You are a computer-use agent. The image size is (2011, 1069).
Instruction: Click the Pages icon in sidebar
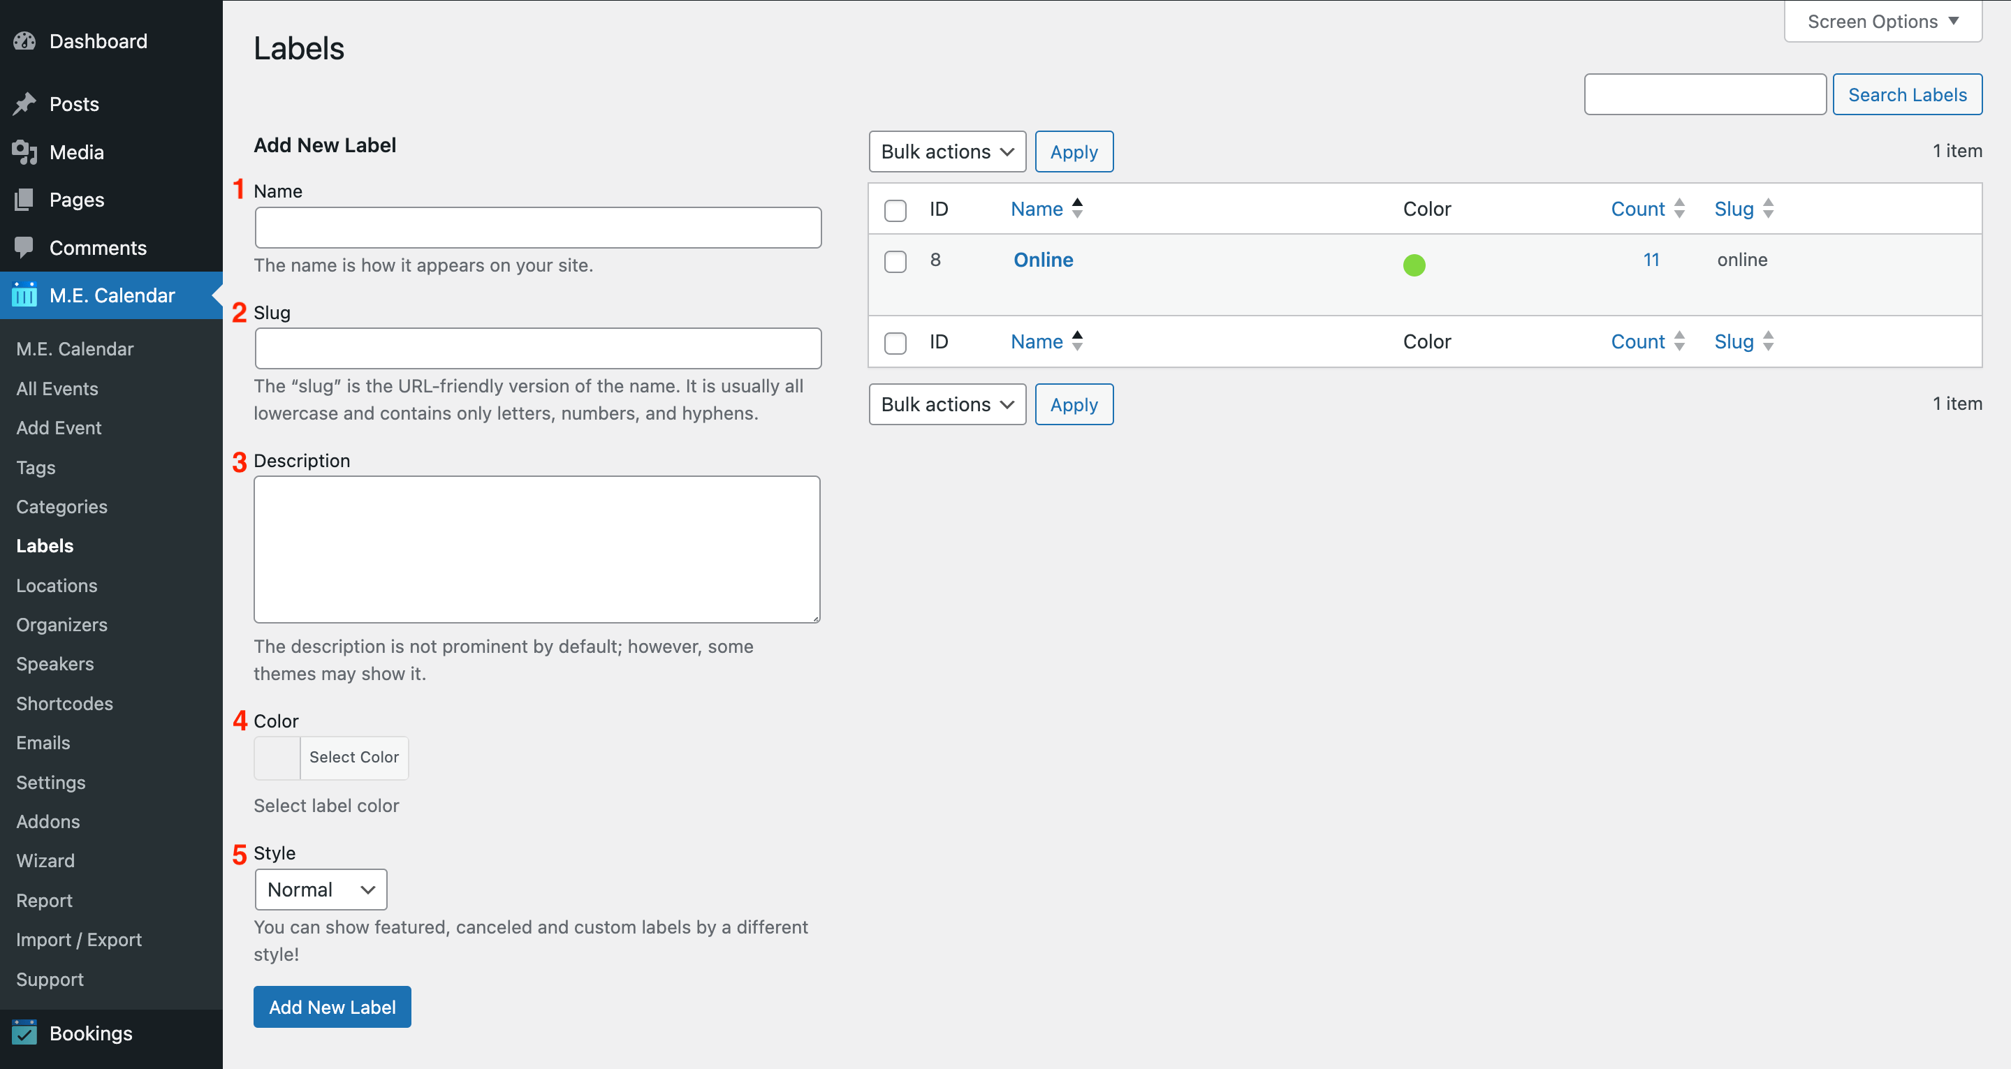(x=25, y=200)
